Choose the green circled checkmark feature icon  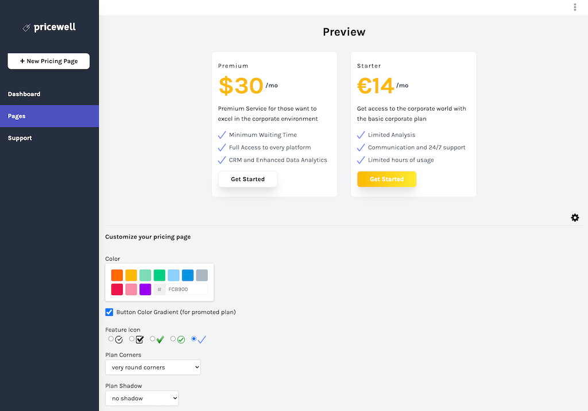click(x=181, y=340)
